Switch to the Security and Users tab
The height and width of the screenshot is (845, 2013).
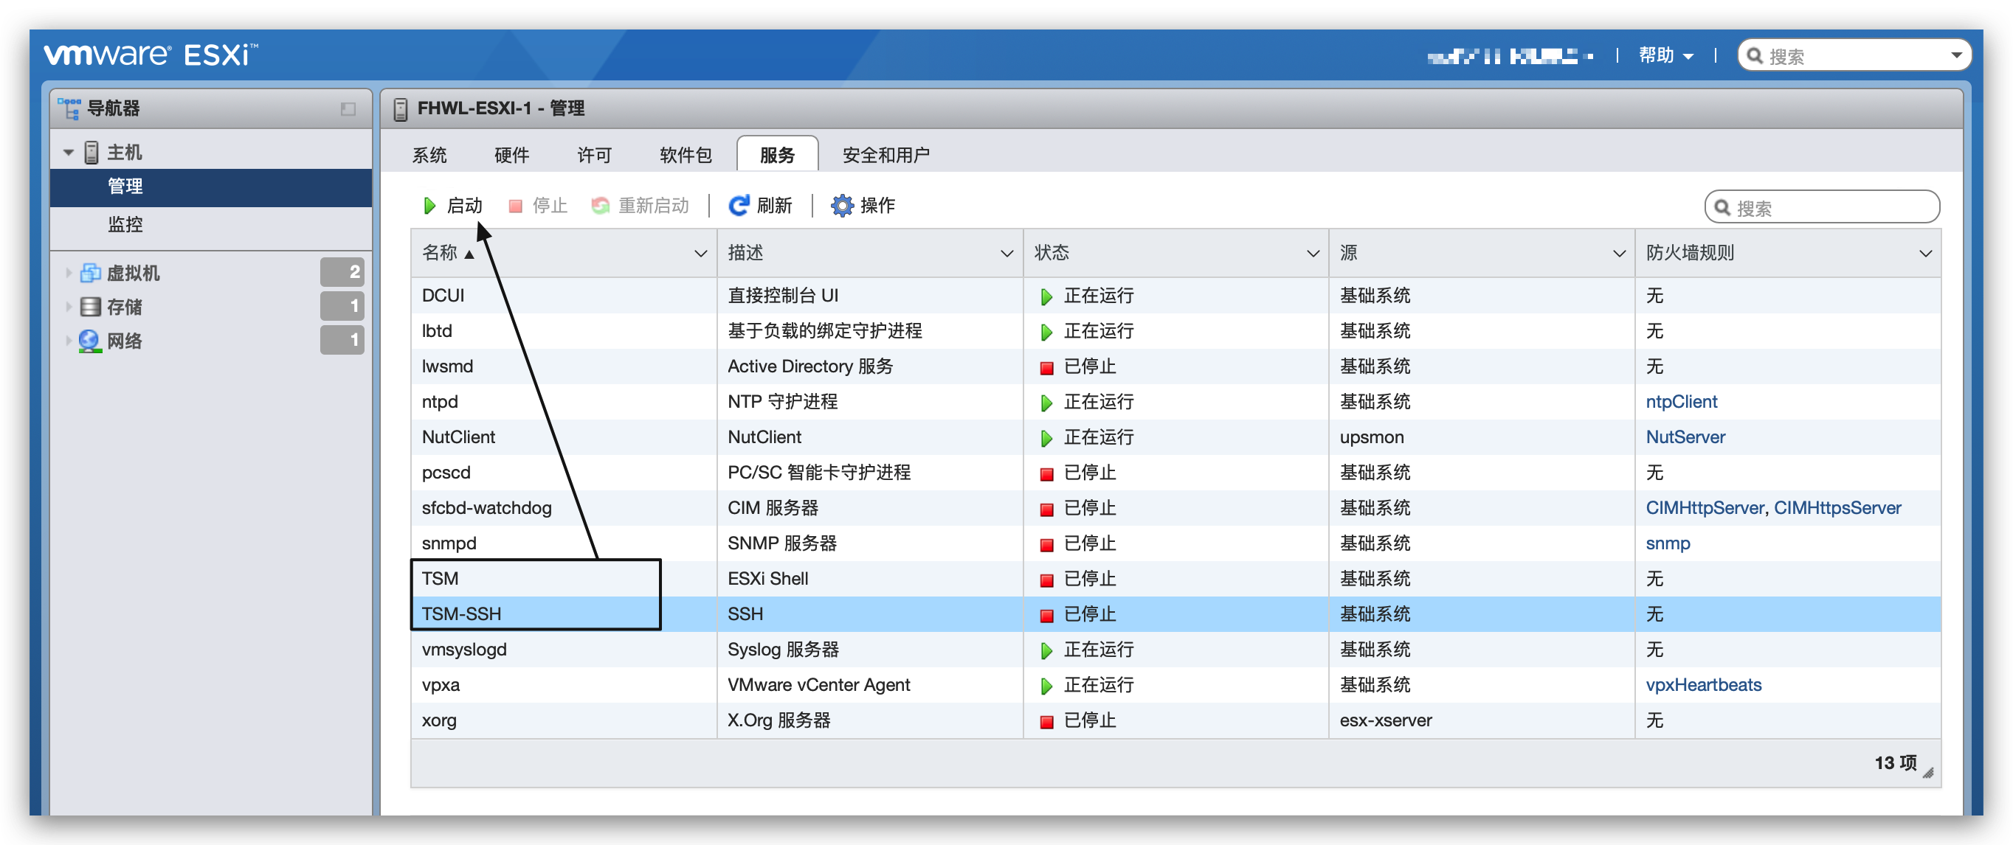[x=885, y=155]
